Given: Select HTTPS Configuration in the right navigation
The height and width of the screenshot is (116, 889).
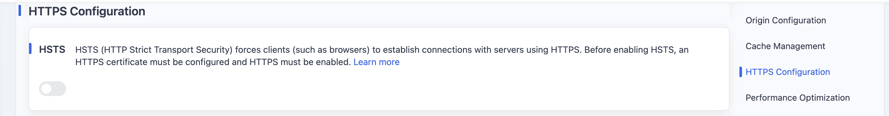Looking at the screenshot, I should (788, 72).
